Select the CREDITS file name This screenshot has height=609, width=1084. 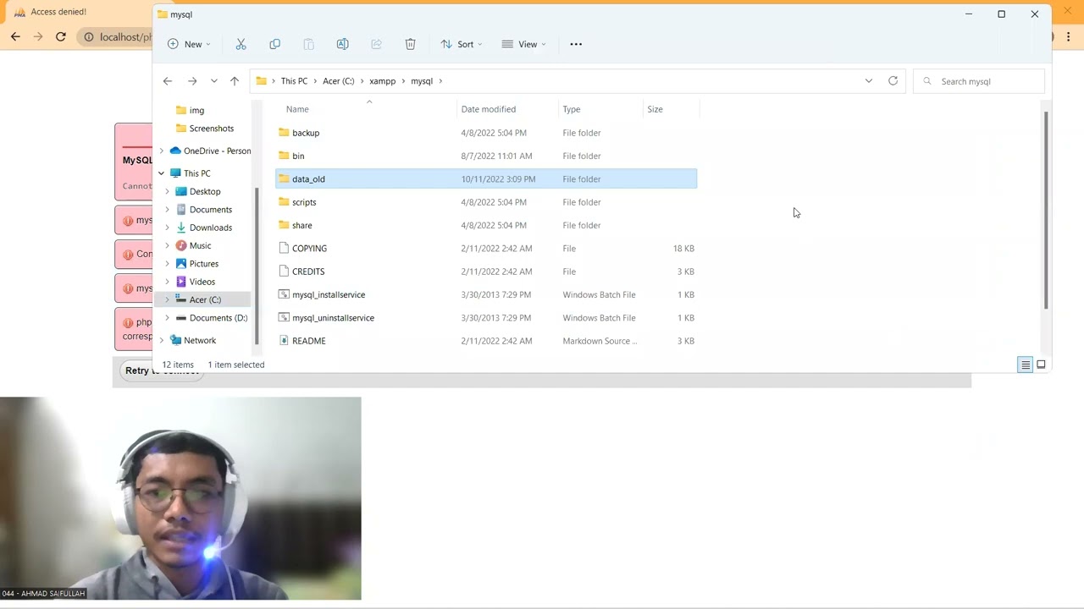[308, 272]
